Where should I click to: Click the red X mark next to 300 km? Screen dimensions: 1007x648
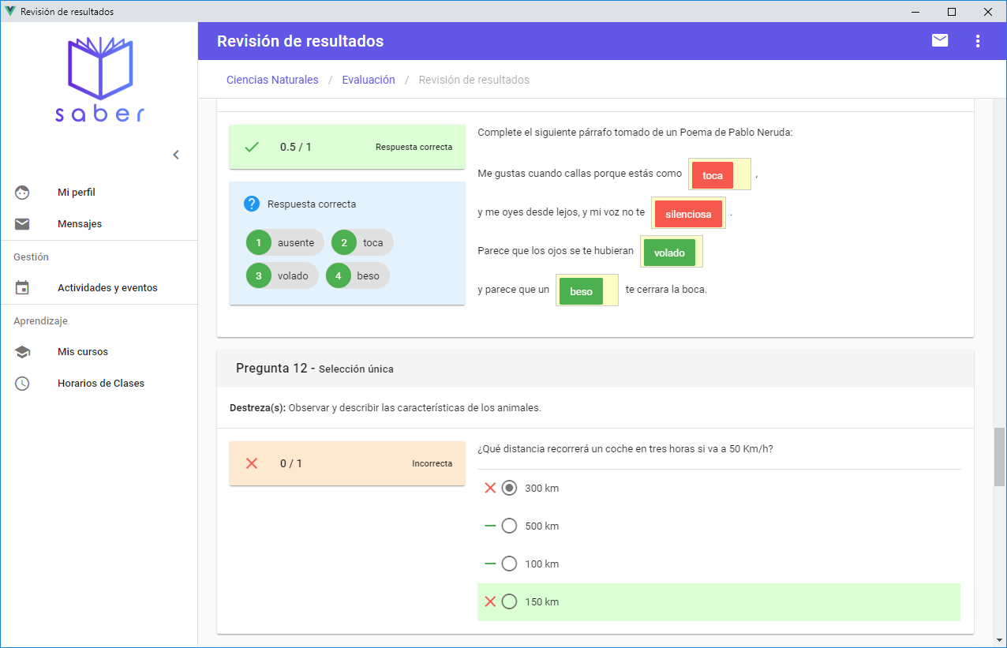pos(490,488)
